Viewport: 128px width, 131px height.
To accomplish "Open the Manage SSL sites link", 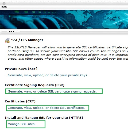I will [x=22, y=124].
